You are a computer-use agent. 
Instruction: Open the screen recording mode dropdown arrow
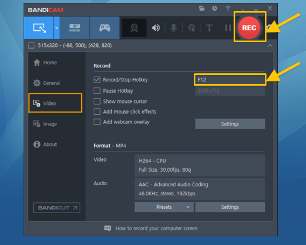tap(57, 28)
